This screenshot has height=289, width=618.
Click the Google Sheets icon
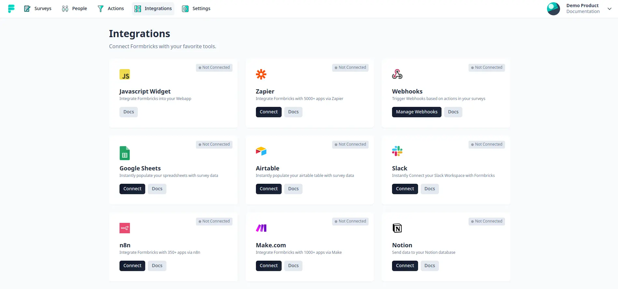click(x=124, y=153)
